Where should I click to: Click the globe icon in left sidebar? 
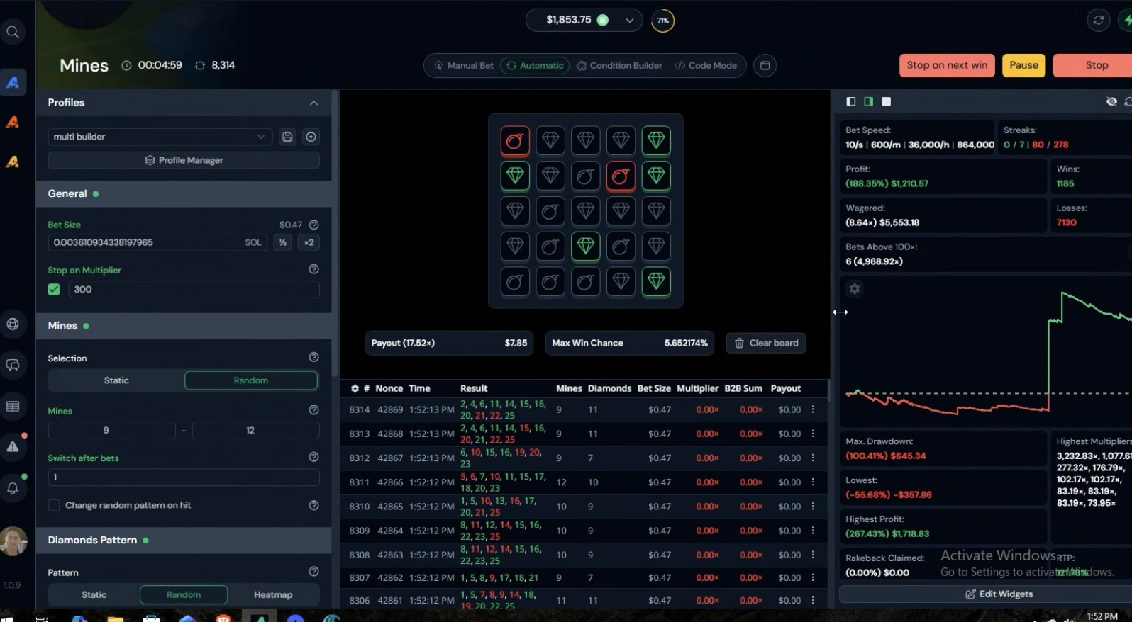(13, 324)
